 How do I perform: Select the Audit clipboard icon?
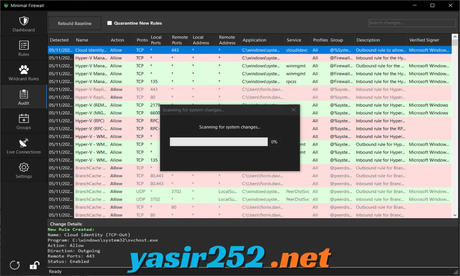[24, 94]
